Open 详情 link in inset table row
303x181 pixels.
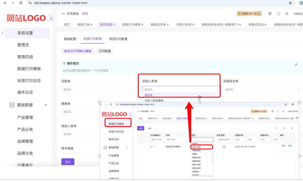coord(283,146)
